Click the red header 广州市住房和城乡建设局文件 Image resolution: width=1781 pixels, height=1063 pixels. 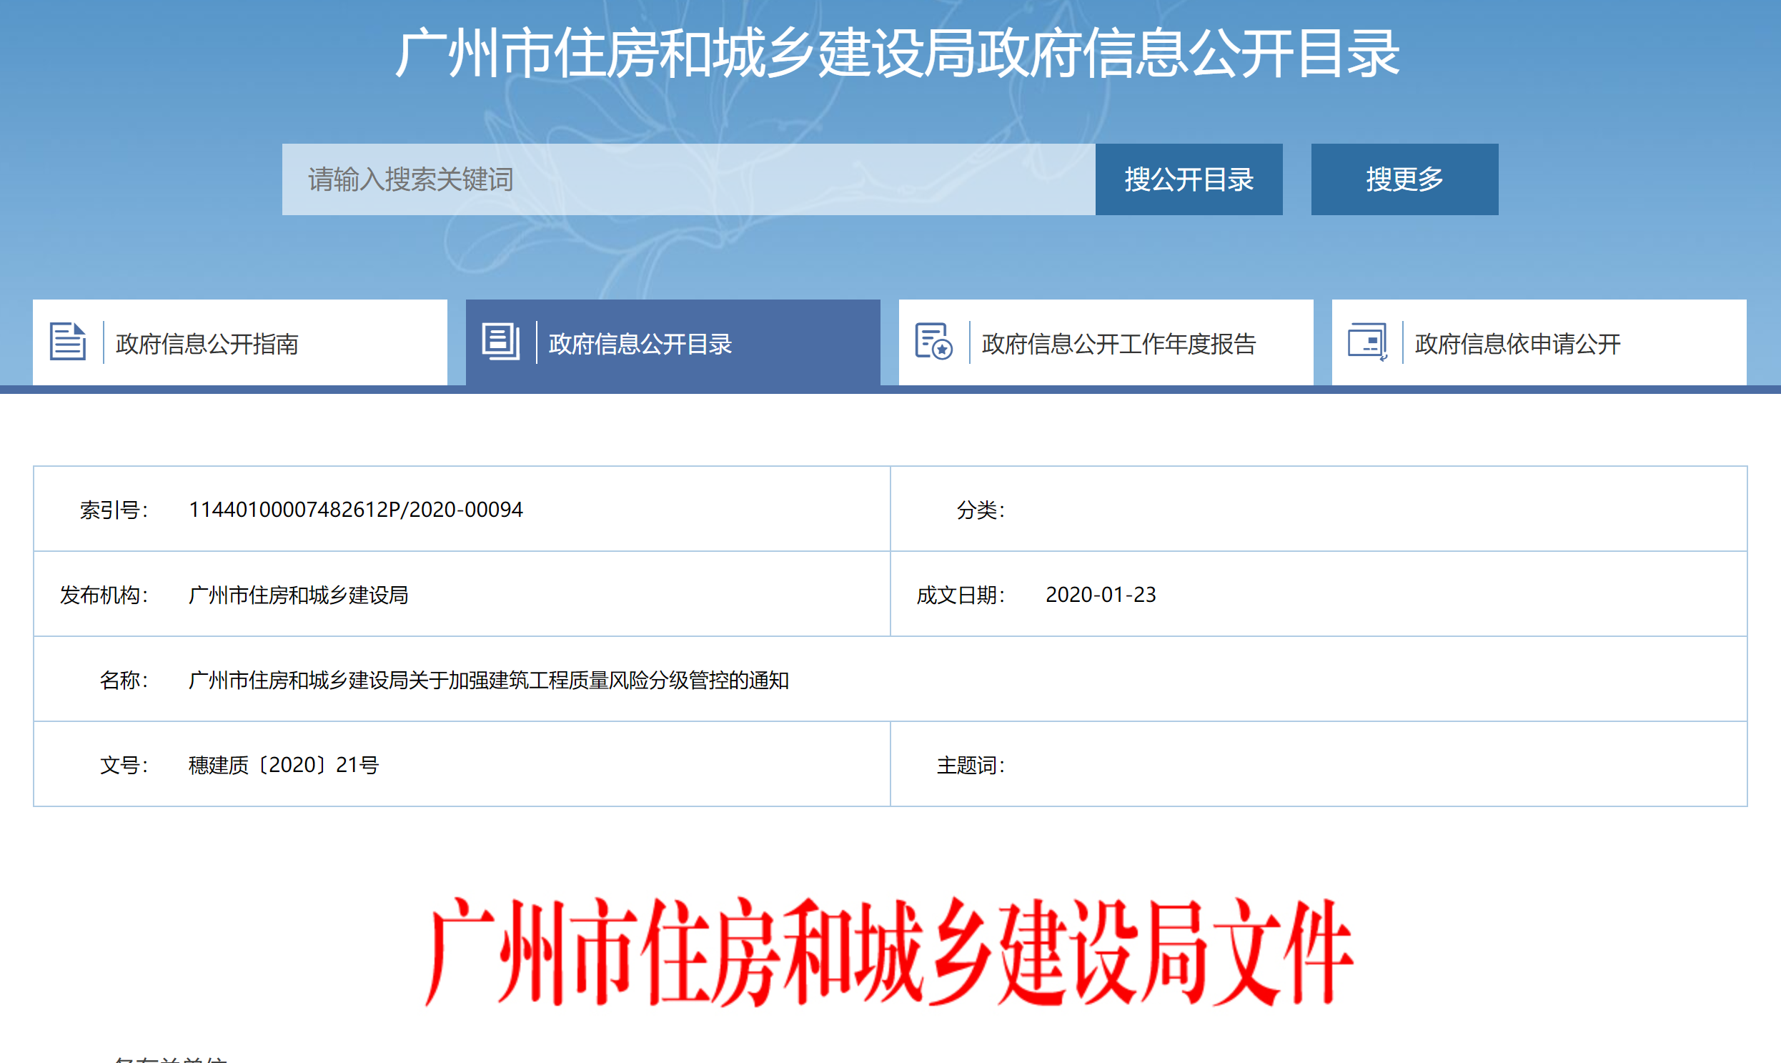click(x=888, y=953)
